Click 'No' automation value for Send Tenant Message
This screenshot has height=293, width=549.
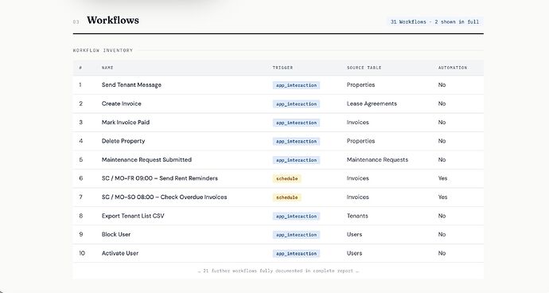(442, 85)
